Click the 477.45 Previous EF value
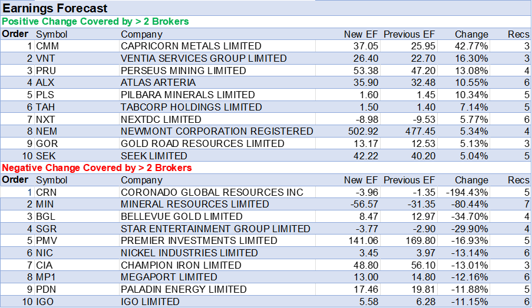 419,131
